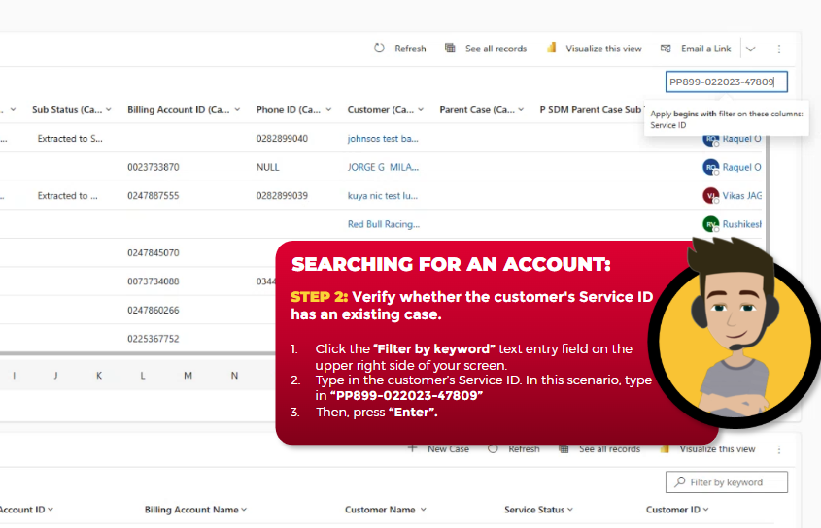Image resolution: width=821 pixels, height=528 pixels.
Task: Select billing account 0247845070 cell
Action: 153,252
